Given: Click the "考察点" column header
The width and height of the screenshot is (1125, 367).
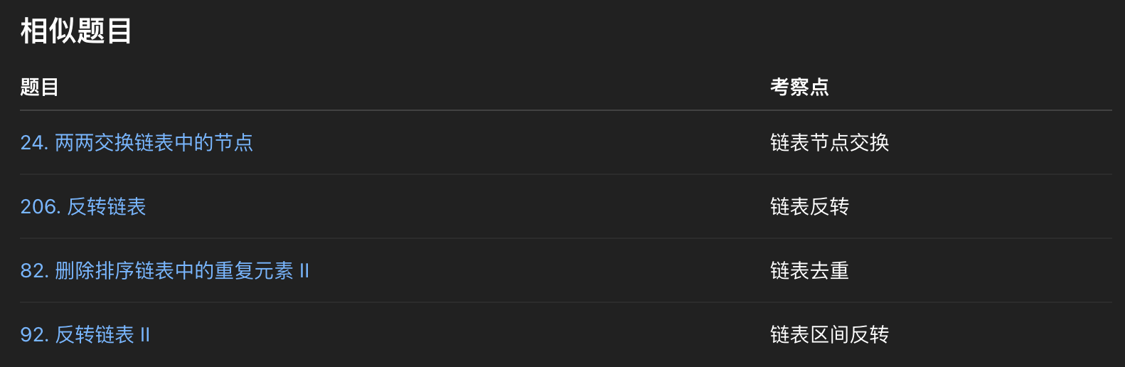Looking at the screenshot, I should [799, 87].
